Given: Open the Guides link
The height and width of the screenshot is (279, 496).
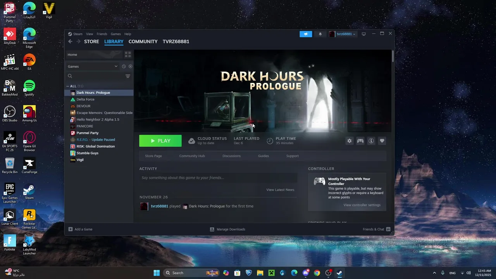Looking at the screenshot, I should (x=263, y=156).
